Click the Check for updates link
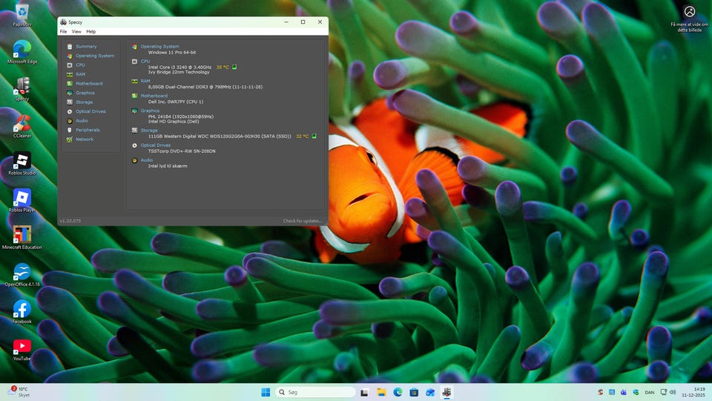Screen dimensions: 712x401 click(x=303, y=221)
